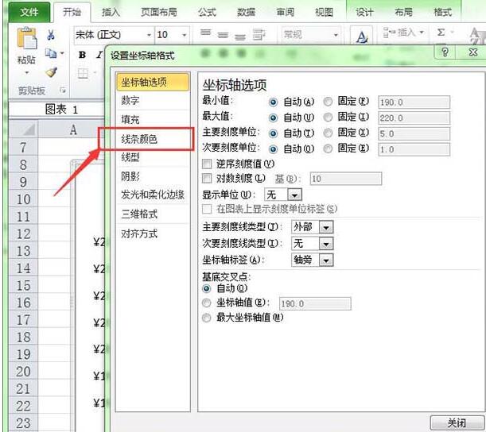
Task: Select Auto for 主要刻度单位
Action: coord(273,133)
